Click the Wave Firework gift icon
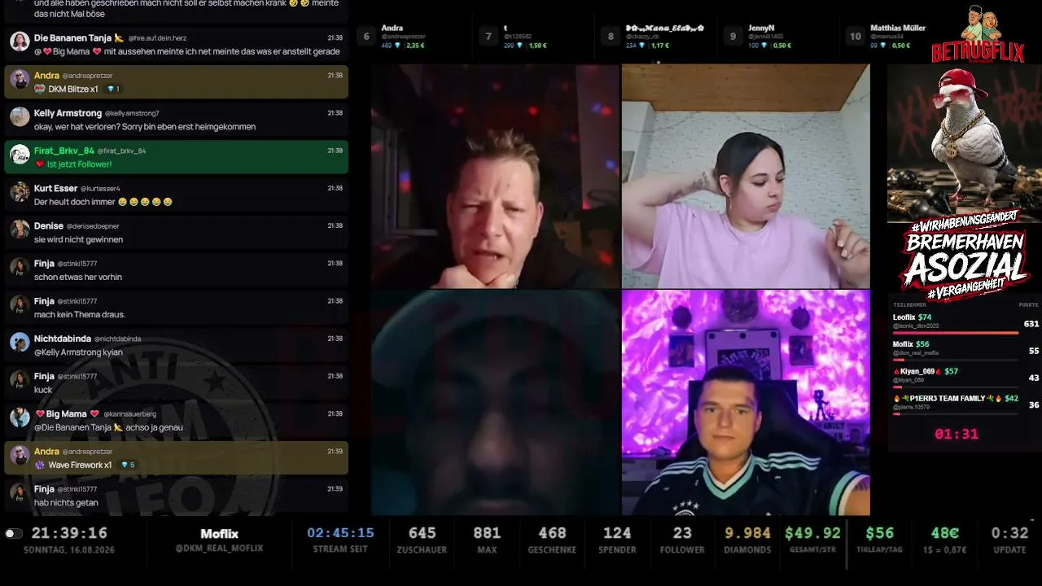 [40, 465]
